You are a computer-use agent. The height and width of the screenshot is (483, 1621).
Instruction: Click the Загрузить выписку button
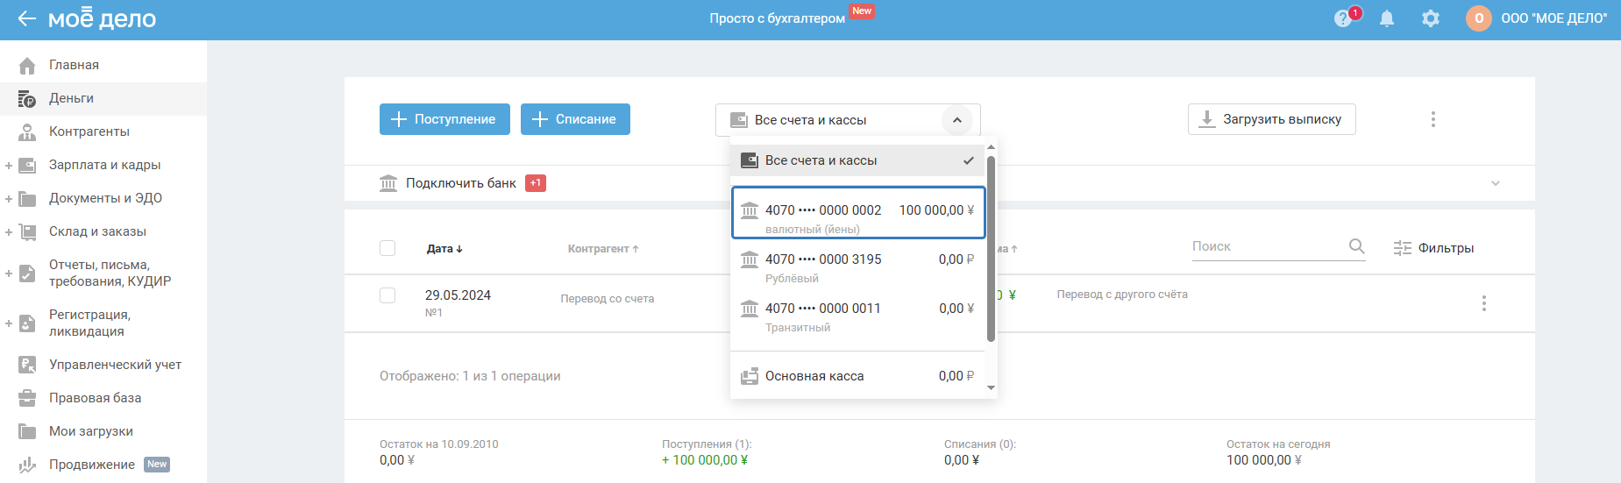pyautogui.click(x=1271, y=119)
